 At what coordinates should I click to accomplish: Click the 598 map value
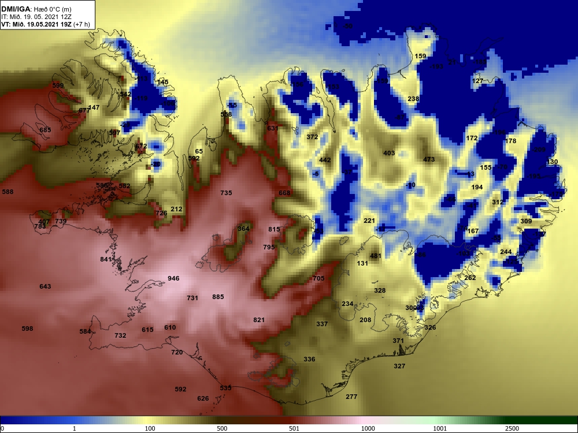[27, 329]
